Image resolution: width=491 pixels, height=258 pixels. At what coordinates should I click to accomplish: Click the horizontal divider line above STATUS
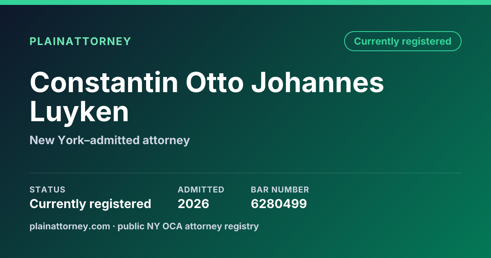point(245,173)
